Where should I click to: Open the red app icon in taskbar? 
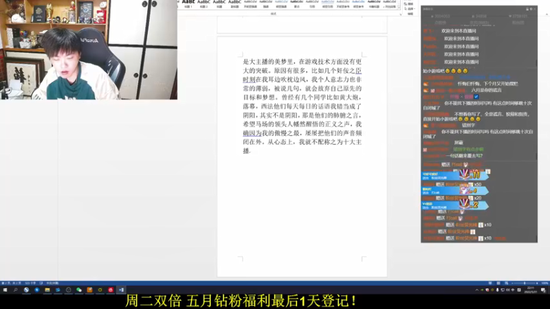pos(111,290)
